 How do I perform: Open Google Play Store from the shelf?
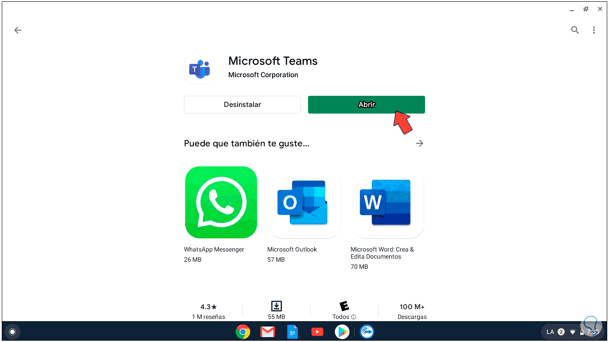pyautogui.click(x=342, y=332)
